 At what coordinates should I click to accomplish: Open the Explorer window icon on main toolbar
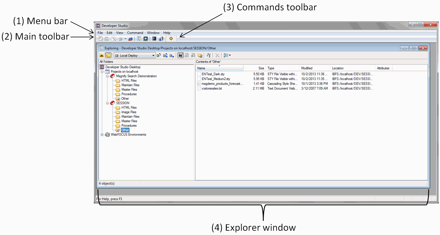pos(139,38)
